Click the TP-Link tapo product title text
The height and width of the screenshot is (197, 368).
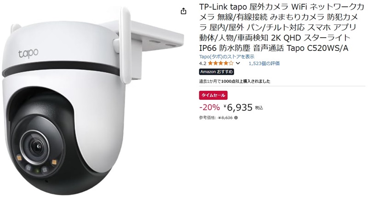(x=282, y=27)
